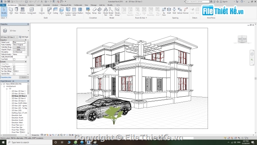Click the Open file icon in quick access toolbar
Screen dimensions: 257x145
pos(5,2)
